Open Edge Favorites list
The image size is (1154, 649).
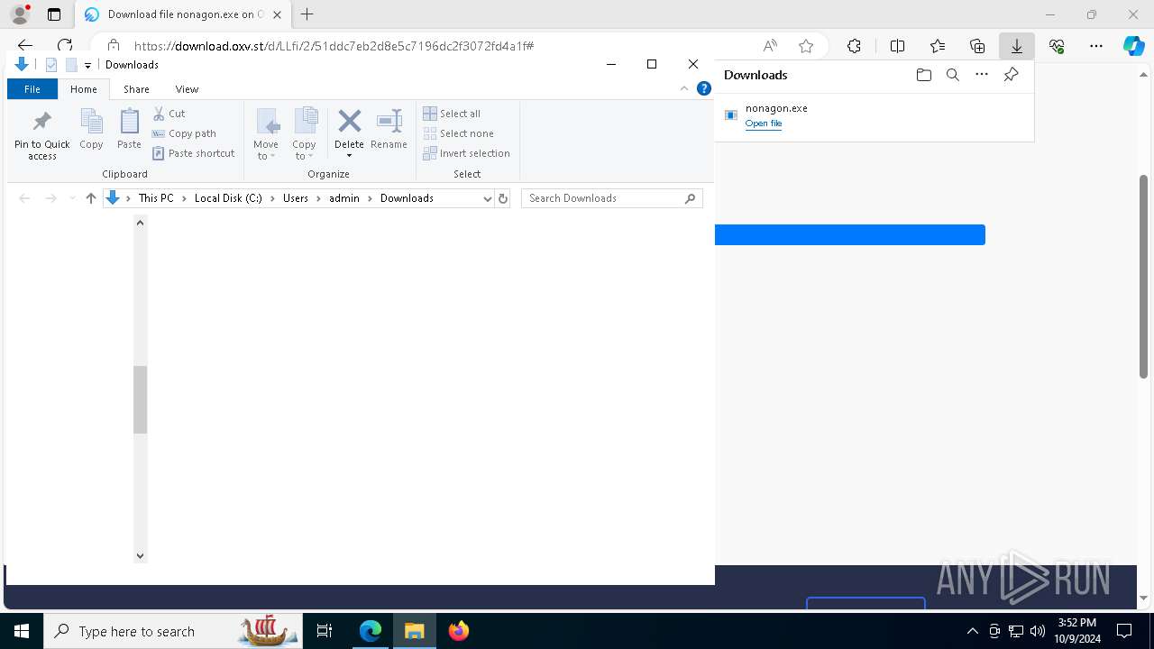coord(938,46)
